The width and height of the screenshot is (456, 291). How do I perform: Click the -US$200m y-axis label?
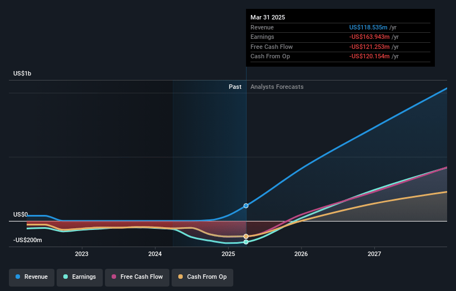[28, 240]
